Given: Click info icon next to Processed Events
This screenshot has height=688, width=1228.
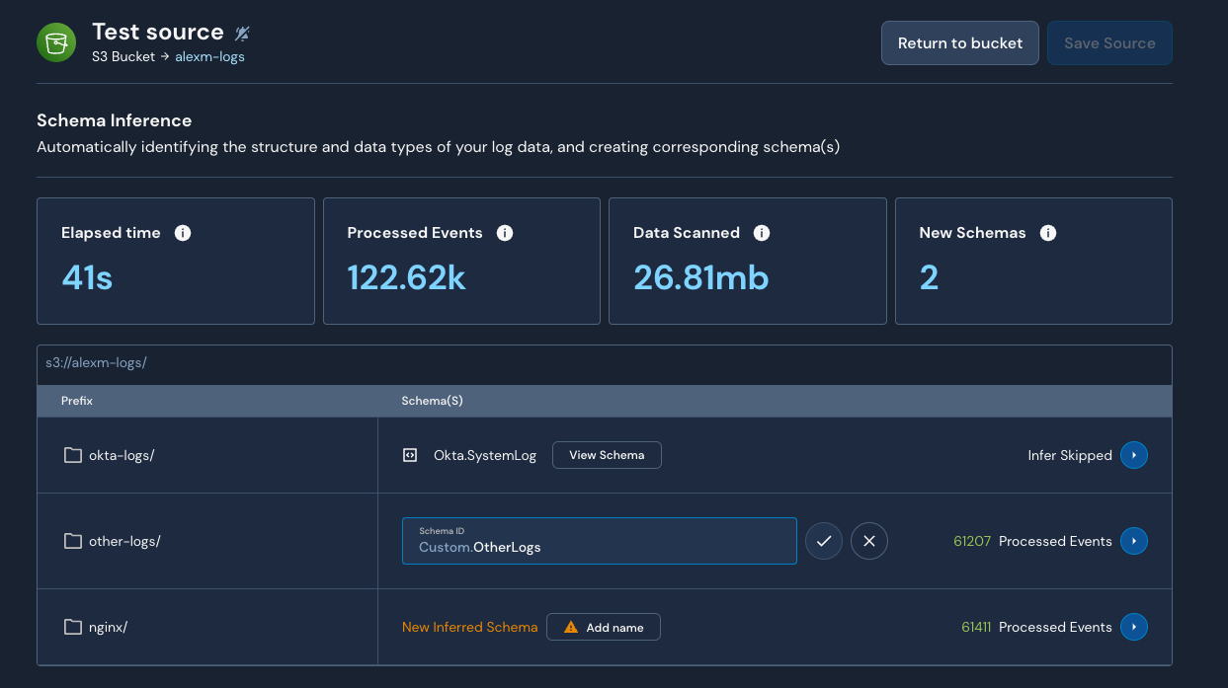Looking at the screenshot, I should [505, 233].
